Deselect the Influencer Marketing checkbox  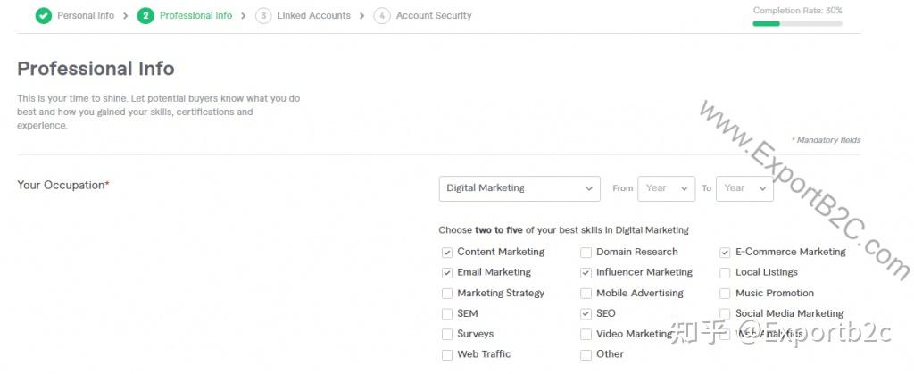tap(586, 273)
